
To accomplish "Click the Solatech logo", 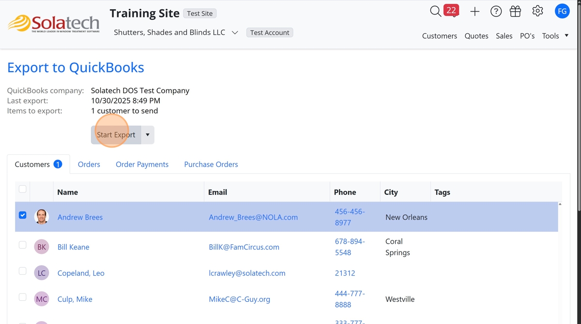I will (x=53, y=24).
